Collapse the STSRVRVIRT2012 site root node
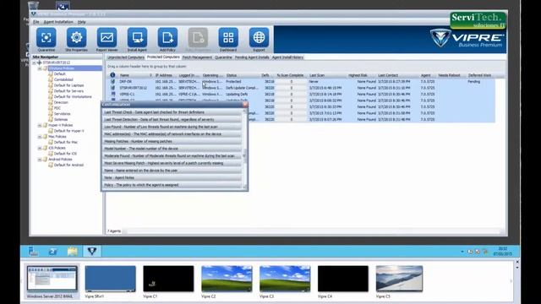The image size is (541, 304). (34, 62)
